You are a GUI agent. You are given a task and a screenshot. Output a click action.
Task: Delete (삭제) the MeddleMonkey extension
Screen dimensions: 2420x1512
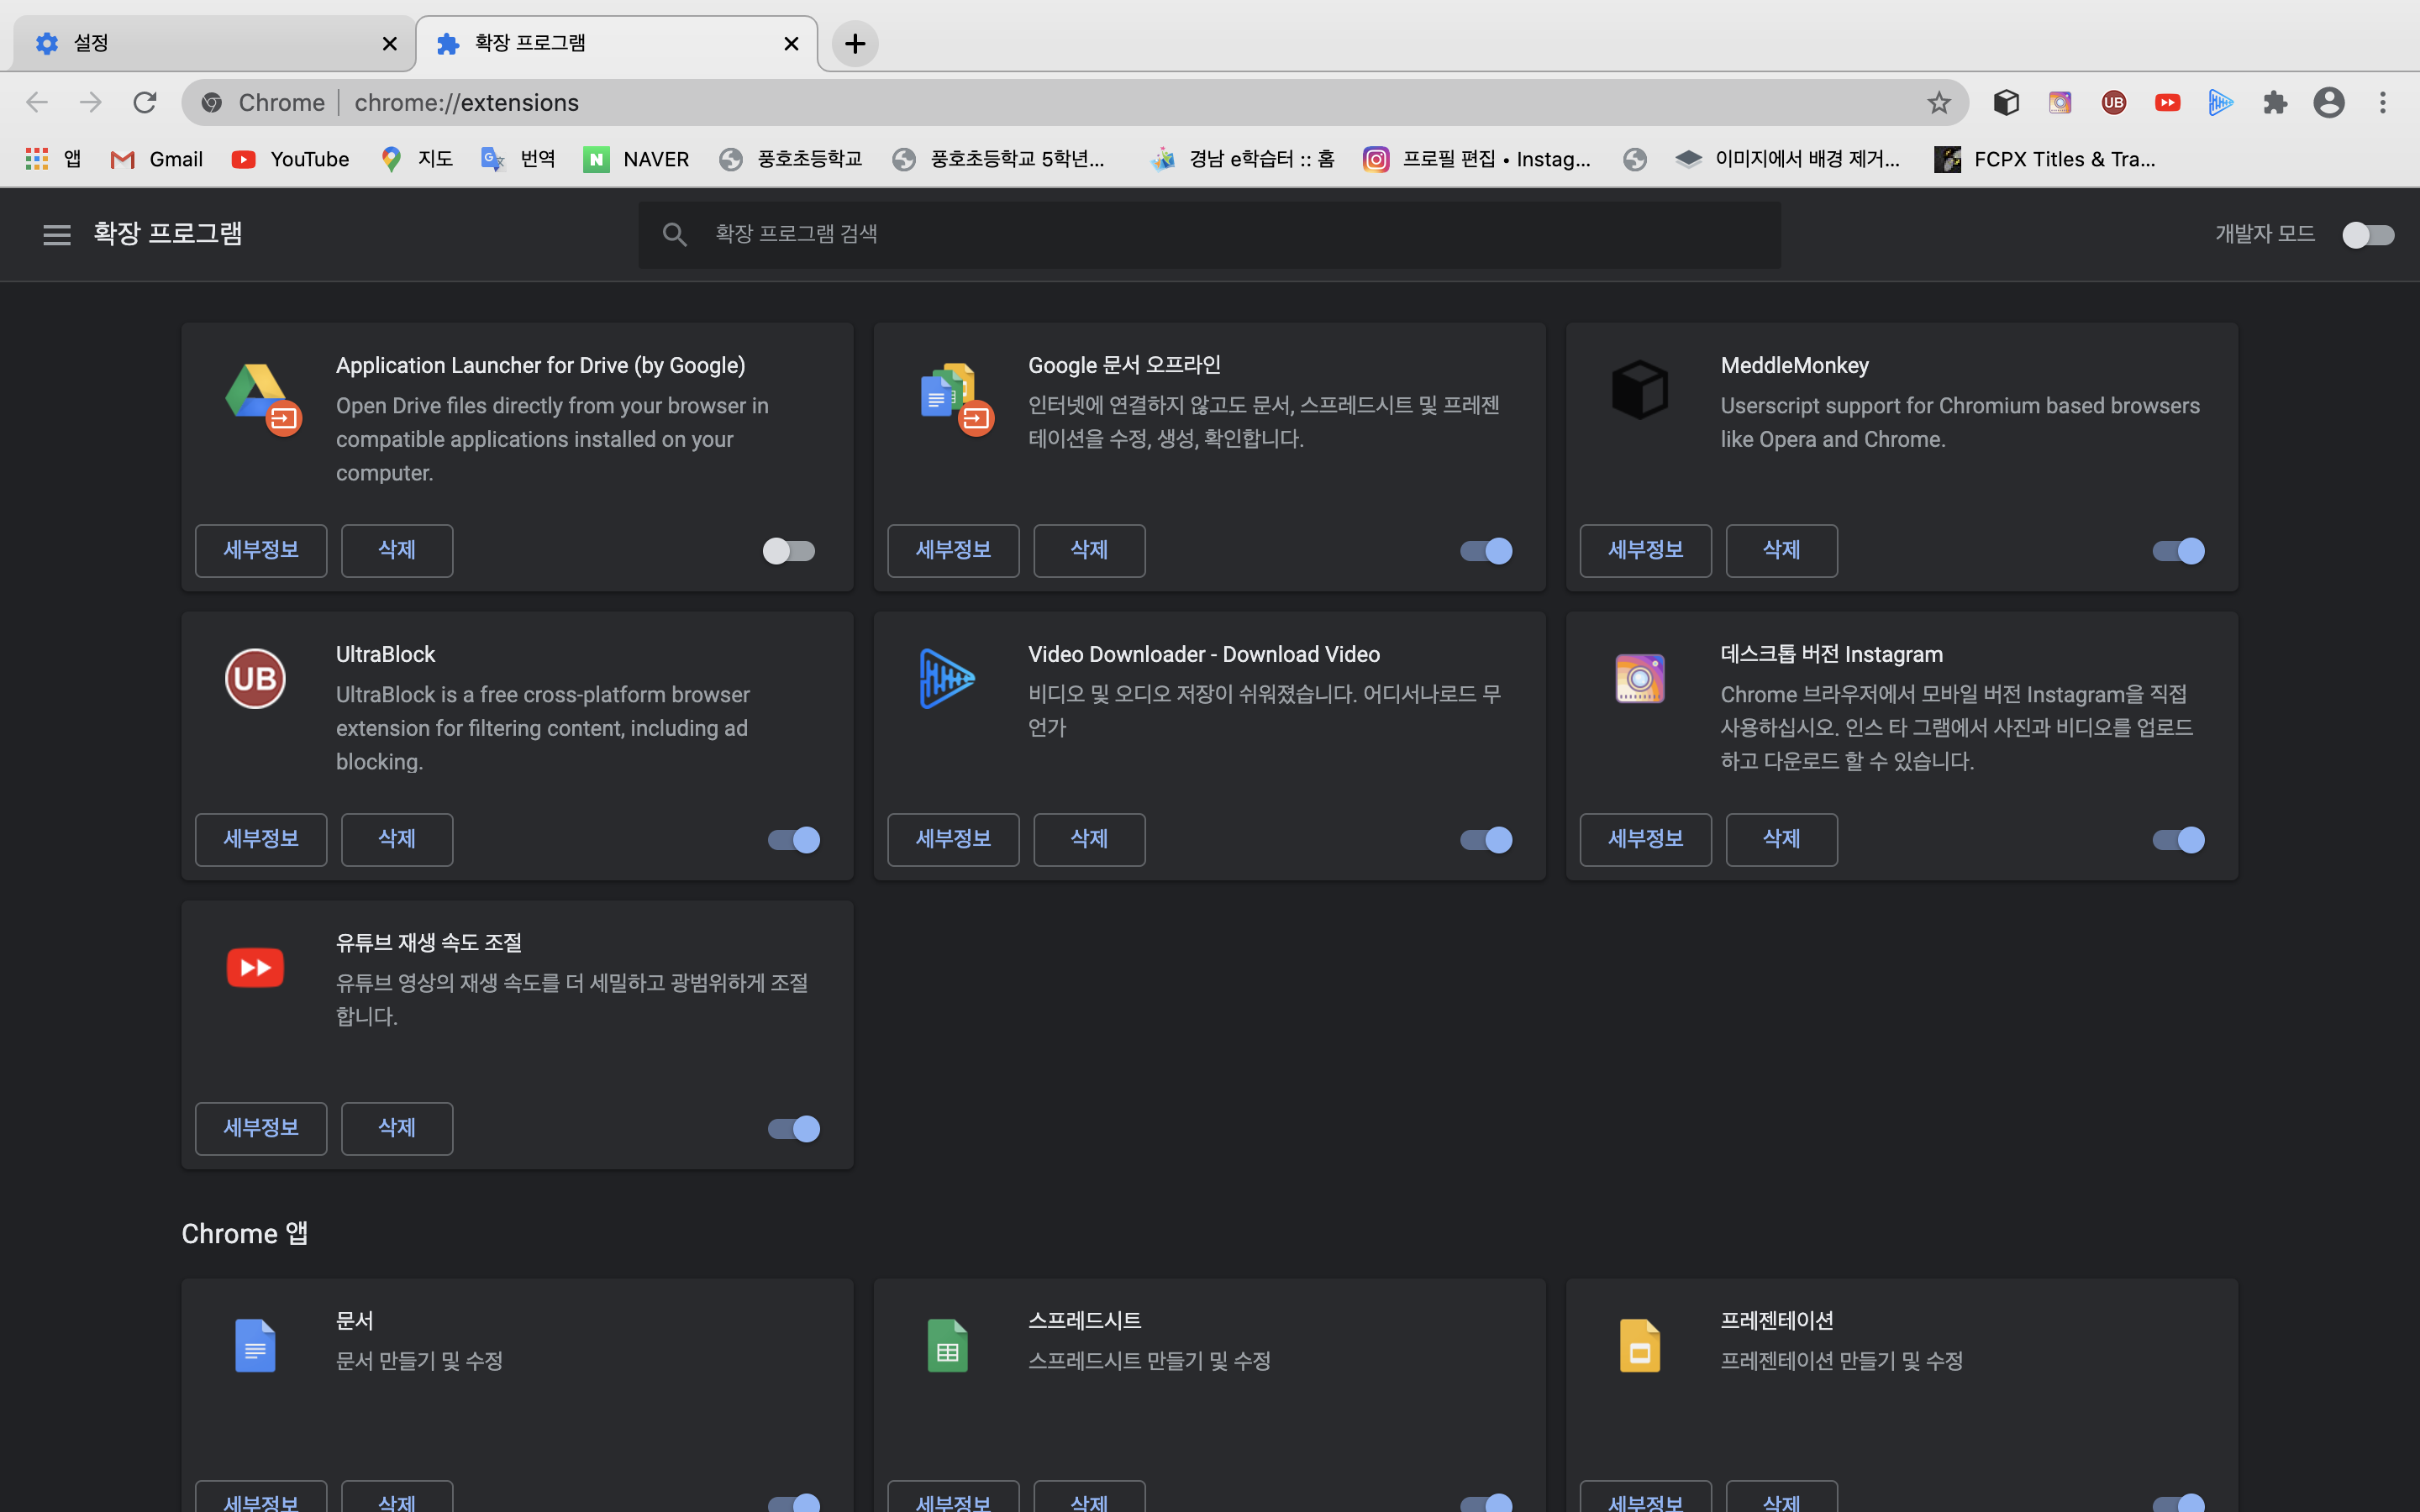click(x=1782, y=551)
